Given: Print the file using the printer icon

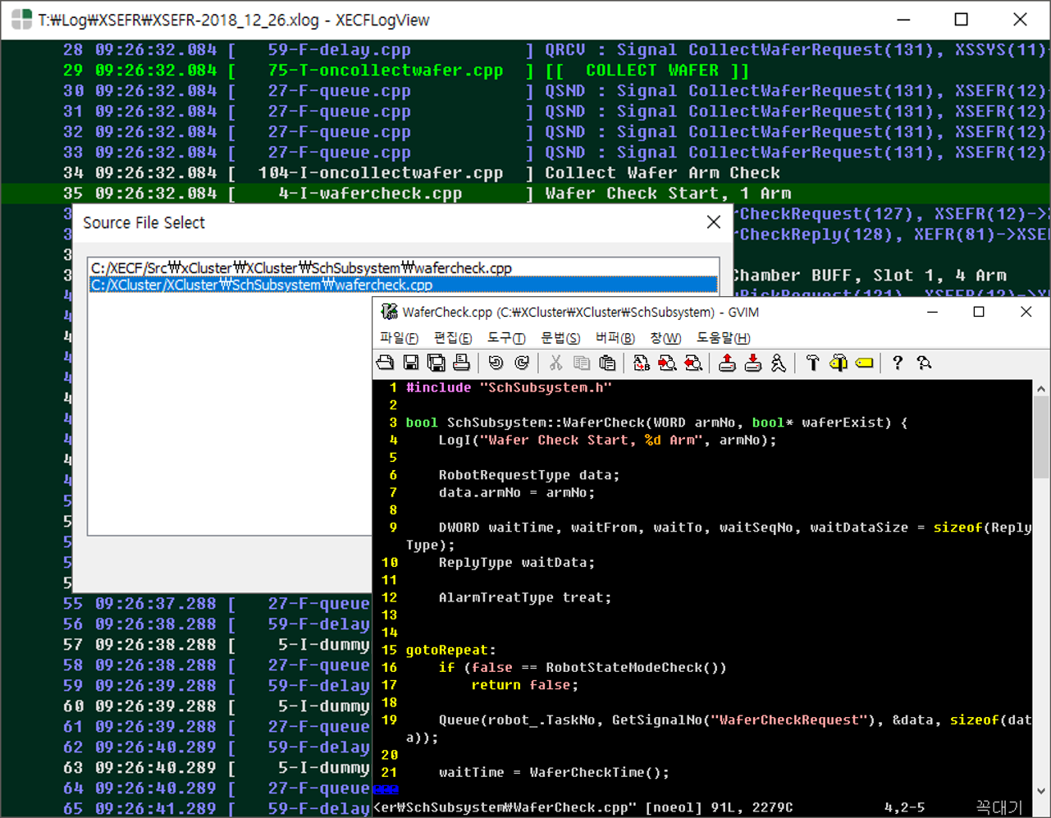Looking at the screenshot, I should click(x=462, y=363).
